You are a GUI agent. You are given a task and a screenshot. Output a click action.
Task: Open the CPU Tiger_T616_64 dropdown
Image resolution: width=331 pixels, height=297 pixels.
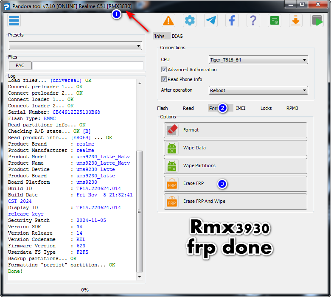(258, 60)
